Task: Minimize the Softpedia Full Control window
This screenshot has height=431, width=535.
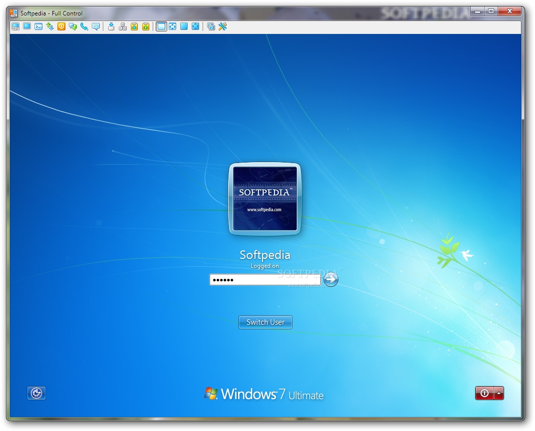Action: tap(478, 11)
